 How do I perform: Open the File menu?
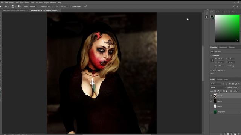pos(2,3)
